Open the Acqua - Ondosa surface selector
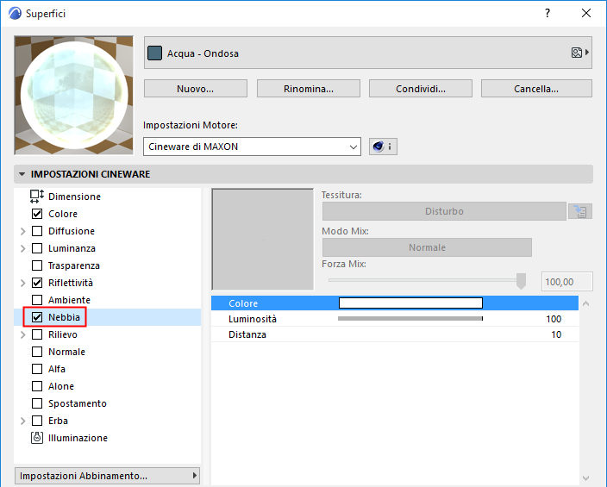The width and height of the screenshot is (607, 487). pos(368,53)
